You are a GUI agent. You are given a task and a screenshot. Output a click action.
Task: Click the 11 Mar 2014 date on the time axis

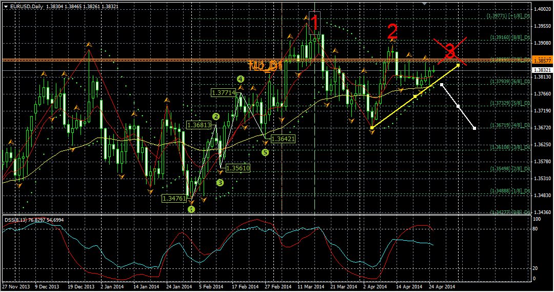click(x=310, y=287)
